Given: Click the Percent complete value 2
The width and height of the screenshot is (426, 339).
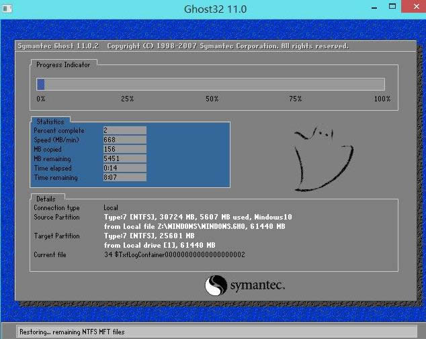Looking at the screenshot, I should tap(125, 130).
